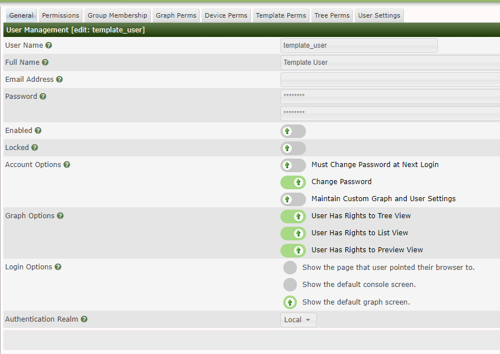The width and height of the screenshot is (500, 354).
Task: Switch to the User Settings tab
Action: point(378,15)
